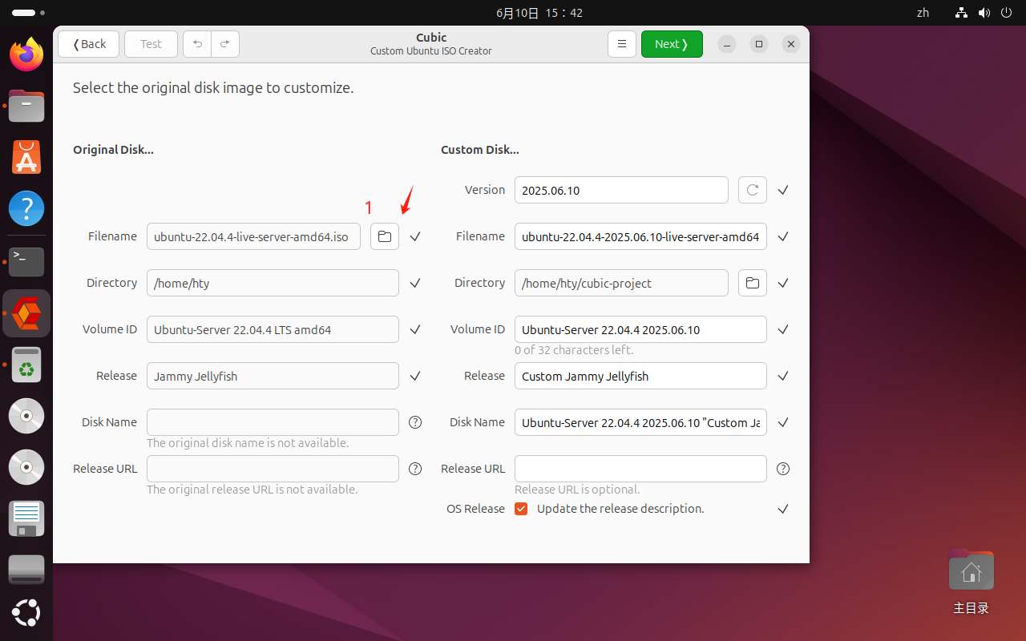Refresh the custom Version field
The image size is (1026, 641).
pos(753,190)
